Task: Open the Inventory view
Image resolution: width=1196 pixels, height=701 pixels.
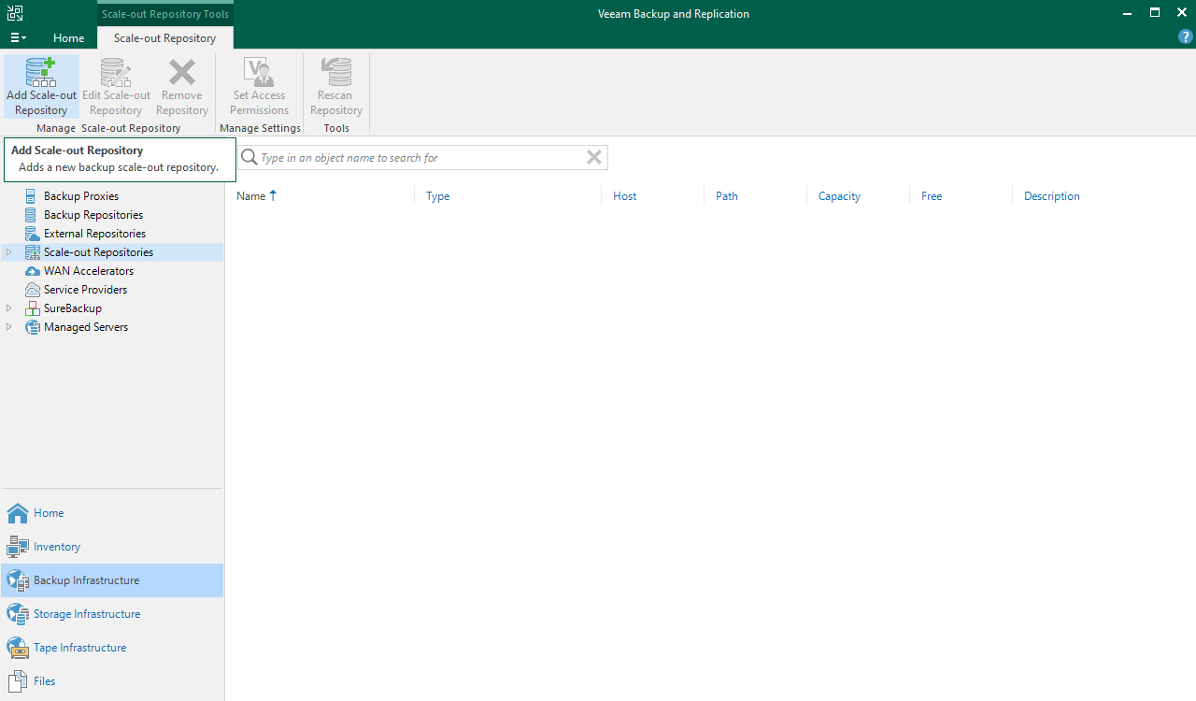Action: (x=57, y=547)
